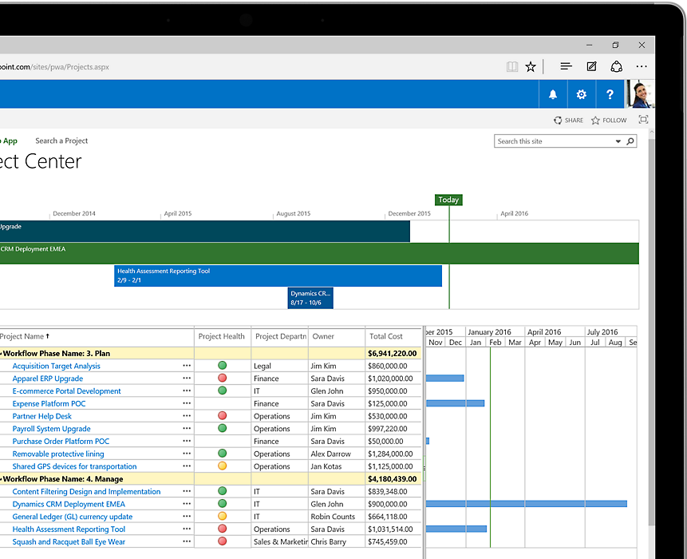
Task: Open the notifications bell icon
Action: click(553, 94)
